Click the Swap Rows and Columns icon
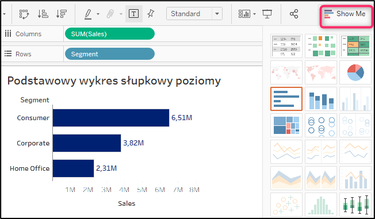The width and height of the screenshot is (375, 219). coord(24,14)
